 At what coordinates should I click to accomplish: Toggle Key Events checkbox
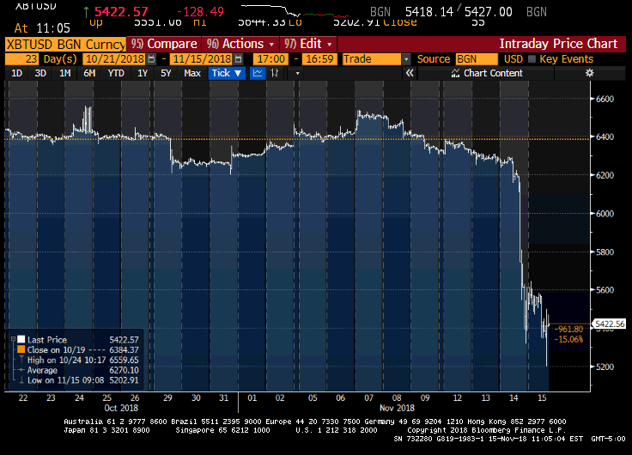coord(532,59)
